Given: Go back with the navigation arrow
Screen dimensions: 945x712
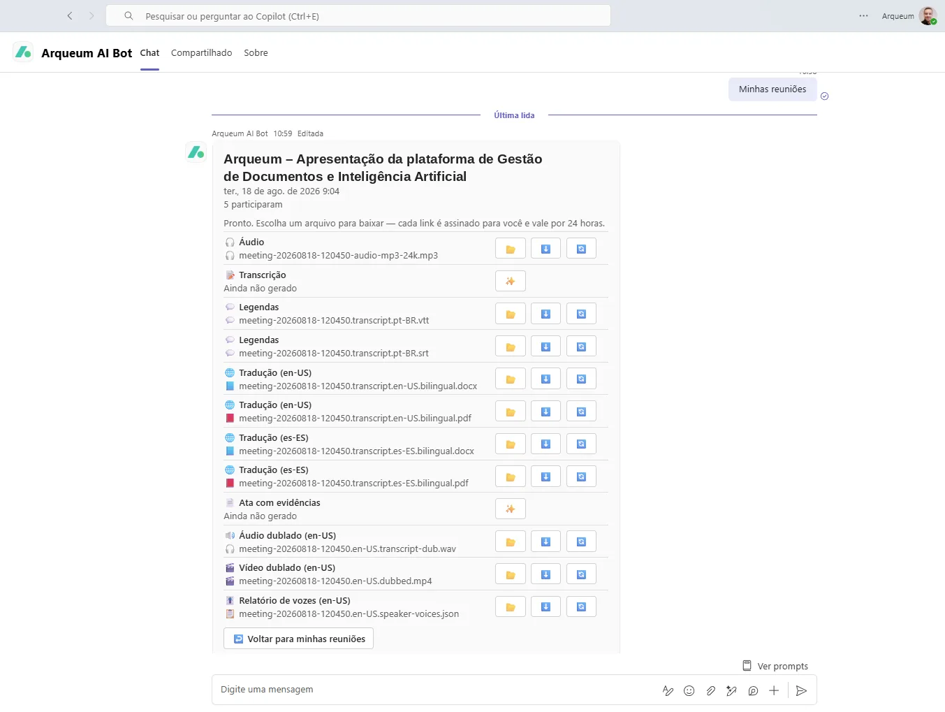Looking at the screenshot, I should pyautogui.click(x=70, y=15).
